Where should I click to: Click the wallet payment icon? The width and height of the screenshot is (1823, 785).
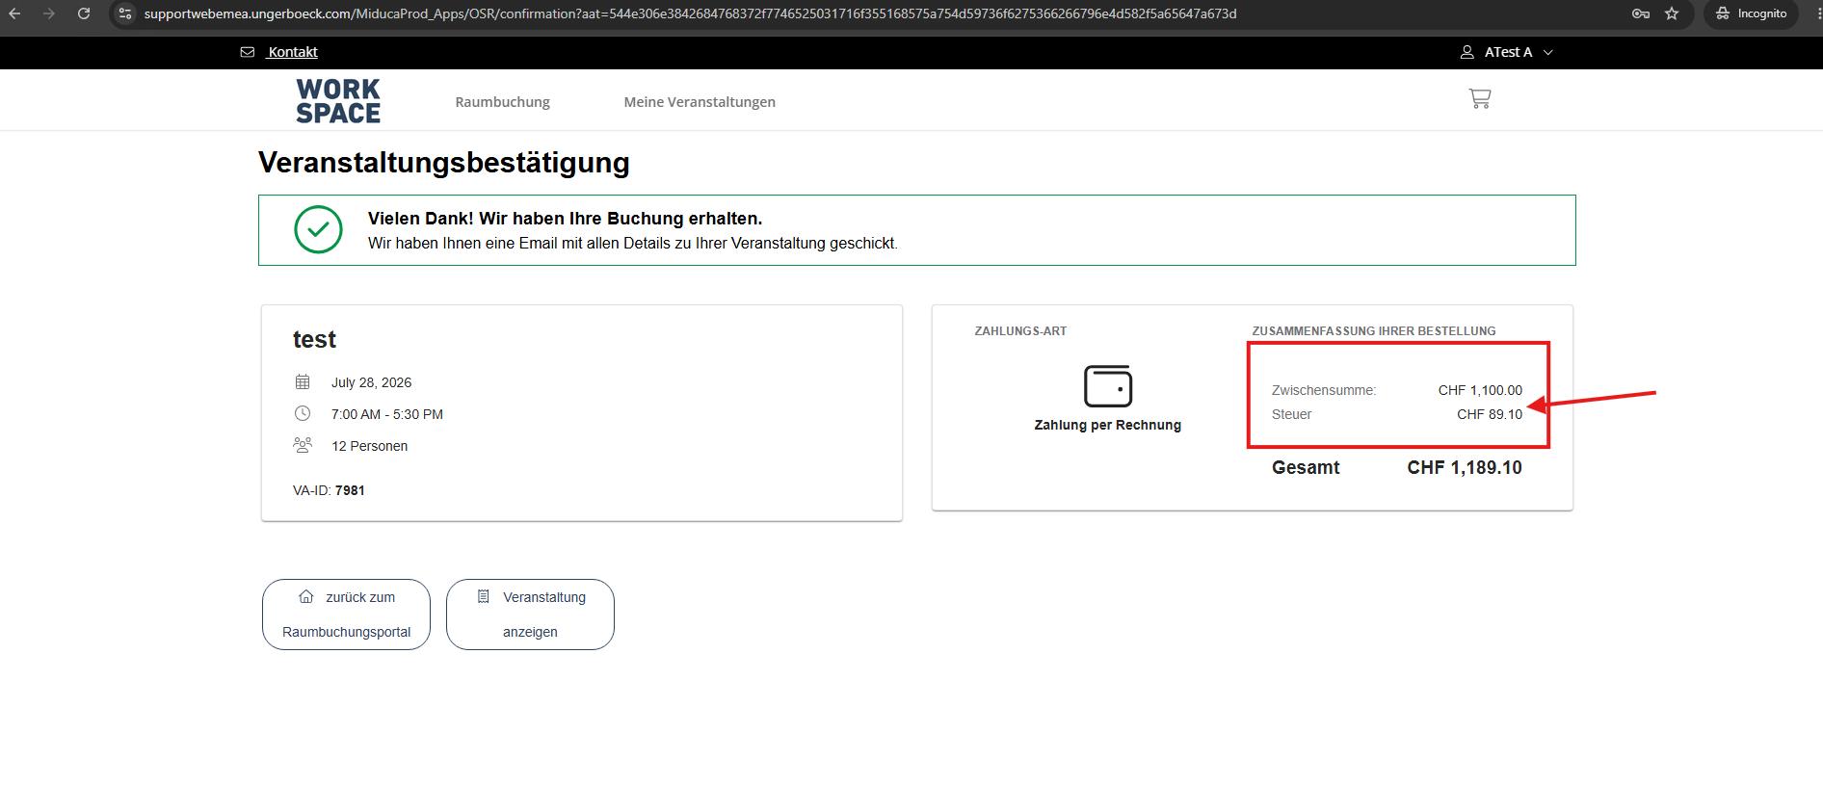coord(1108,386)
